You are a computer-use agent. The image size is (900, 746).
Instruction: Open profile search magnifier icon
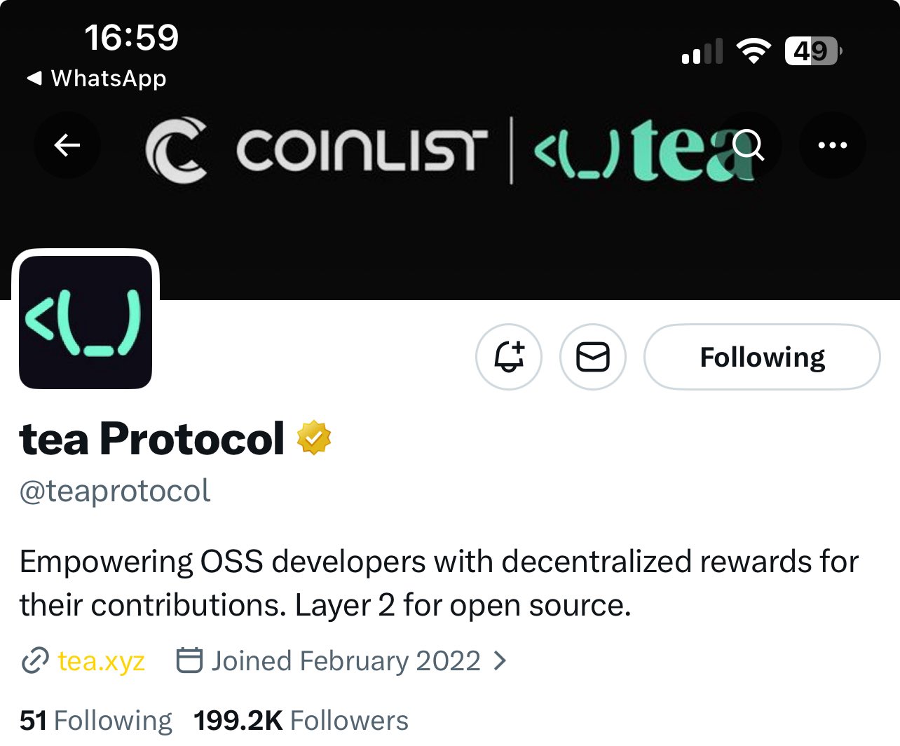coord(748,145)
